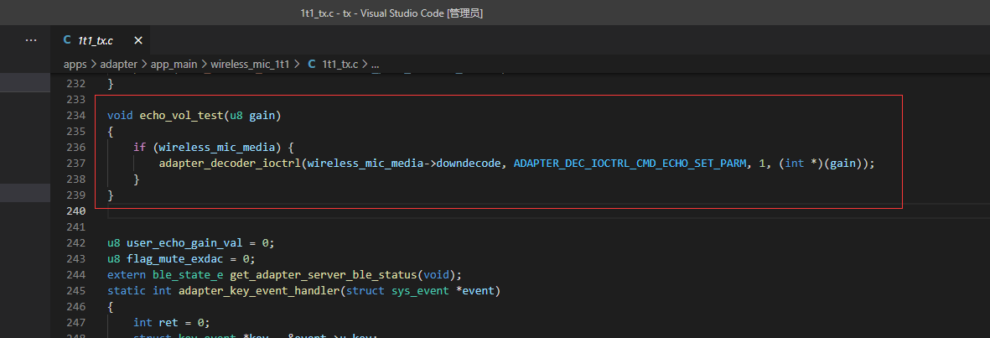Click the (int *) cast on line 237
Image resolution: width=990 pixels, height=338 pixels.
click(x=802, y=164)
